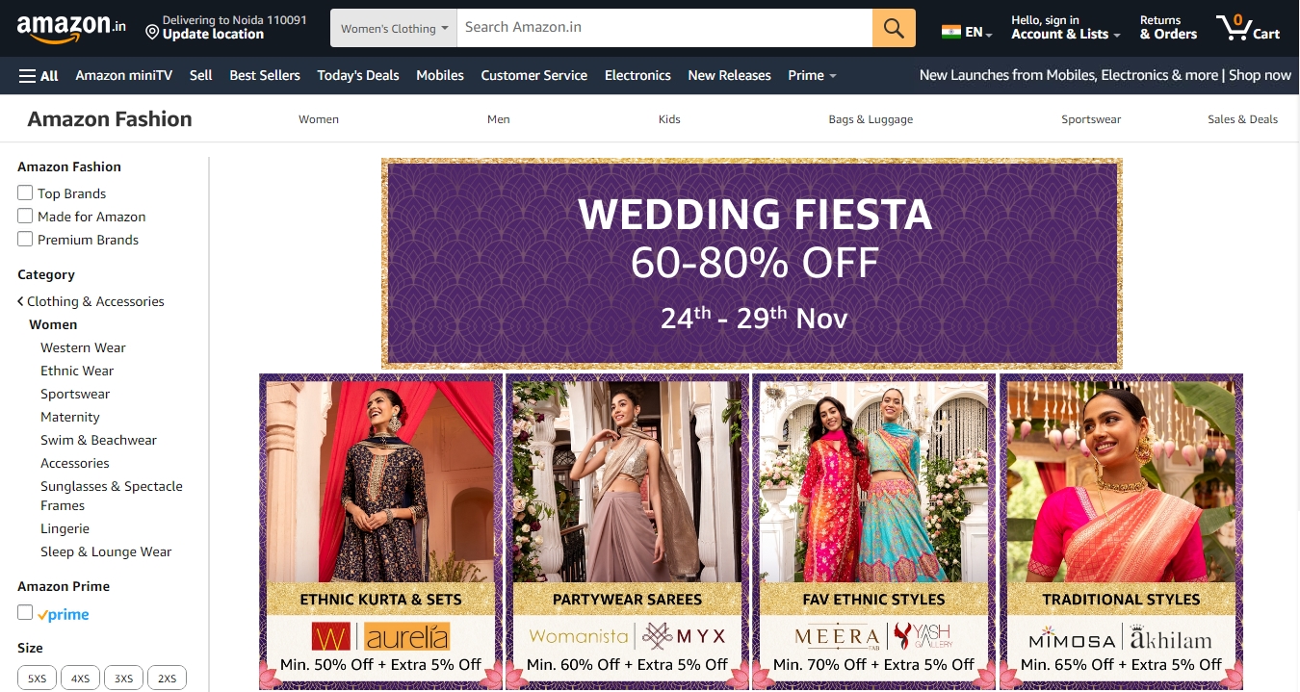
Task: Click the back chevron beside Clothing & Accessories
Action: click(20, 301)
